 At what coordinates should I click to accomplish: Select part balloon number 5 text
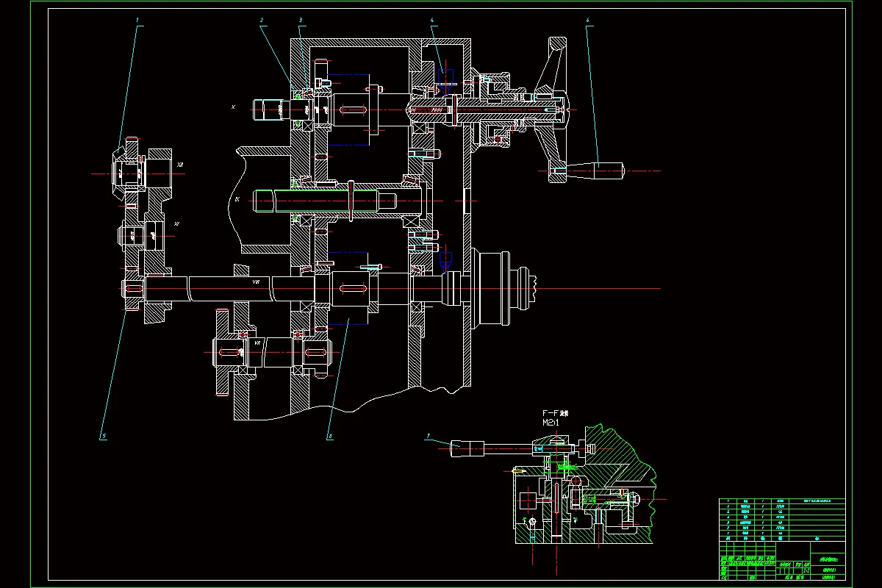click(x=104, y=436)
